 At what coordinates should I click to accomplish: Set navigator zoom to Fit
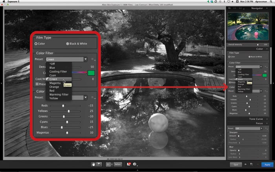click(x=229, y=8)
